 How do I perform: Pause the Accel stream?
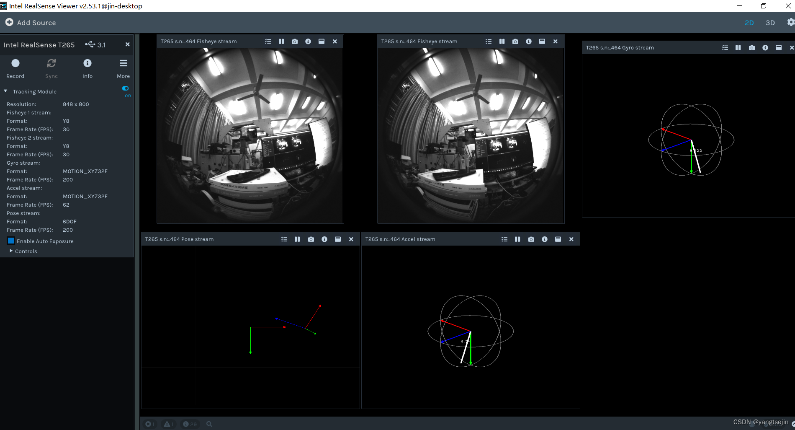pos(517,239)
